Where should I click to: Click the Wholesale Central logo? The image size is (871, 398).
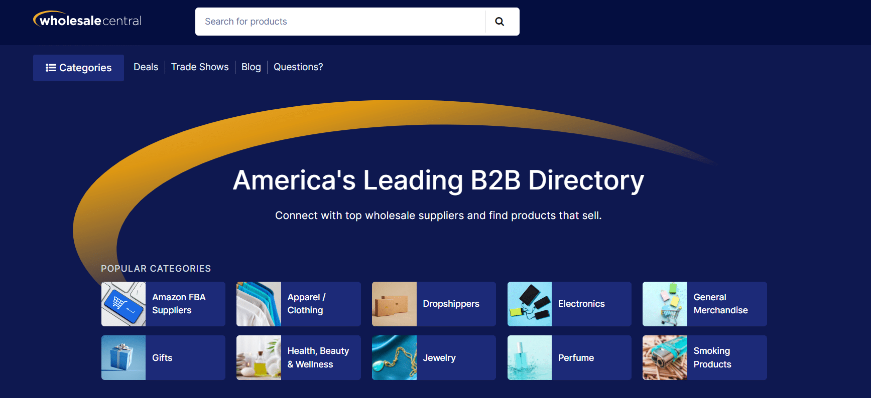[88, 20]
